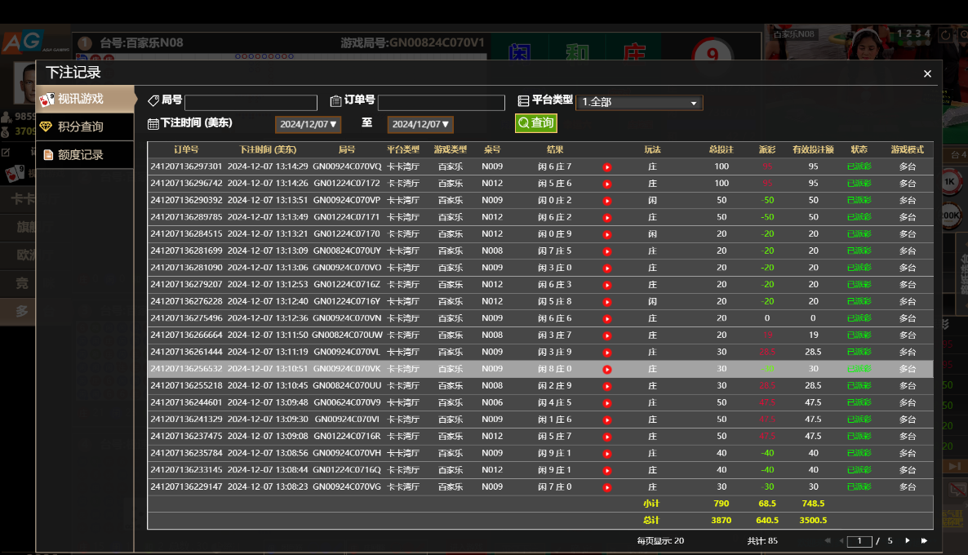968x555 pixels.
Task: Click the 下注时间 column header
Action: click(x=268, y=150)
